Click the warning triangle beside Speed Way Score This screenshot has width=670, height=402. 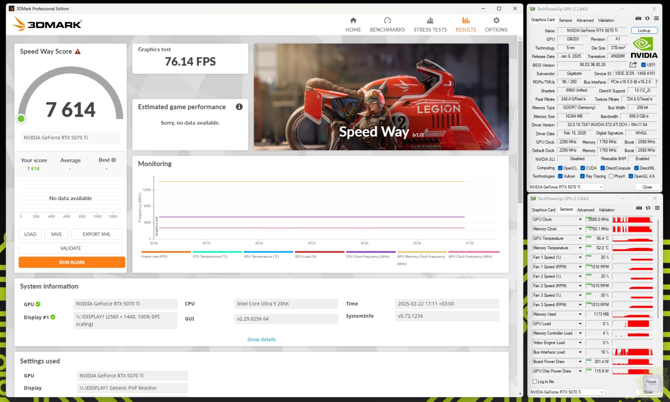point(78,51)
